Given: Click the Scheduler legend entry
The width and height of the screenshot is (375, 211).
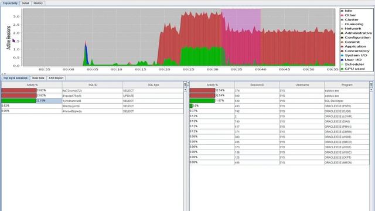Looking at the screenshot, I should coord(353,64).
